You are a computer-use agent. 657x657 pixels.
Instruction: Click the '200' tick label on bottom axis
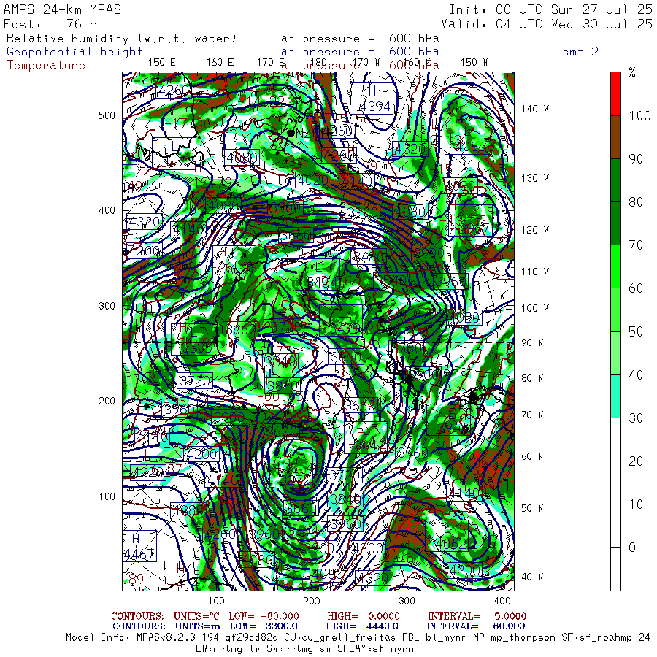pyautogui.click(x=311, y=601)
